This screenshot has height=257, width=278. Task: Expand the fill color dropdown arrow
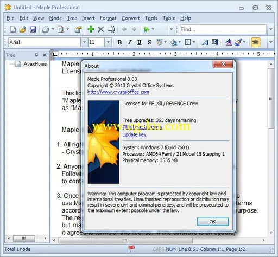(180, 42)
